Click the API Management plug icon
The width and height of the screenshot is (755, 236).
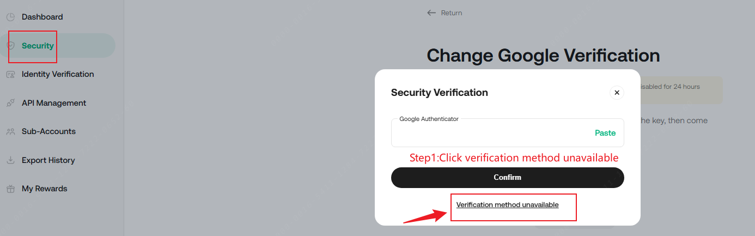coord(10,103)
